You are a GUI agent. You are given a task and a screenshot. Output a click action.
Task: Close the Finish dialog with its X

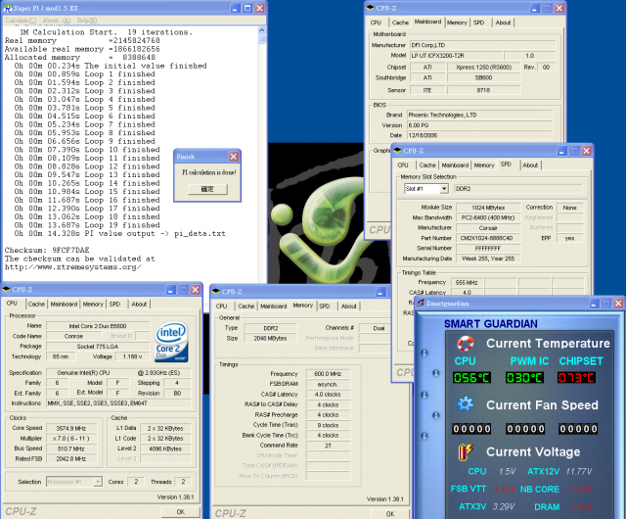(x=234, y=157)
